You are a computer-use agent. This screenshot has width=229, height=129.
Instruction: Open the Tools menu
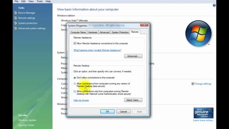[x=40, y=1]
